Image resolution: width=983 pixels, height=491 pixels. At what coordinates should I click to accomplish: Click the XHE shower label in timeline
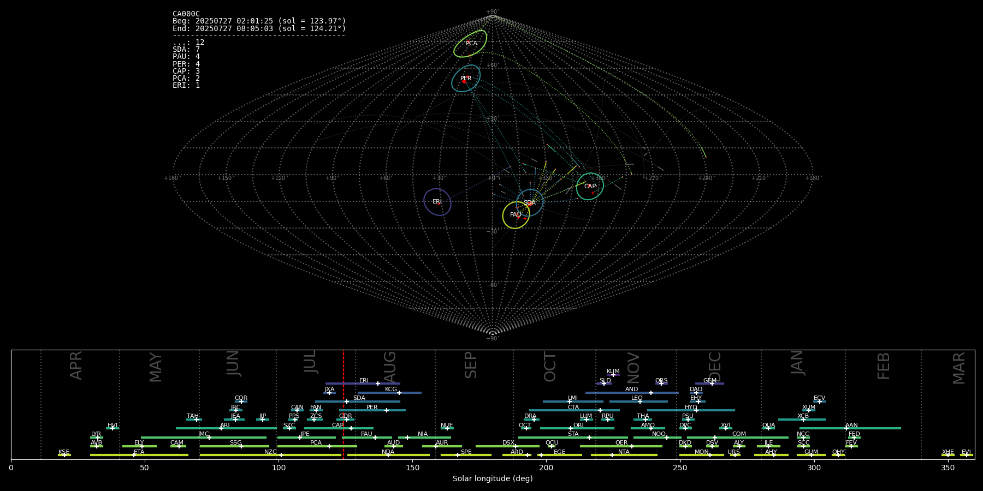948,452
